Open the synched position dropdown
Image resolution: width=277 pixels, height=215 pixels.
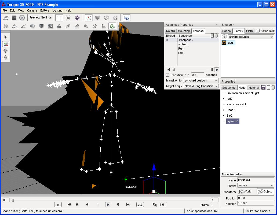click(x=201, y=80)
